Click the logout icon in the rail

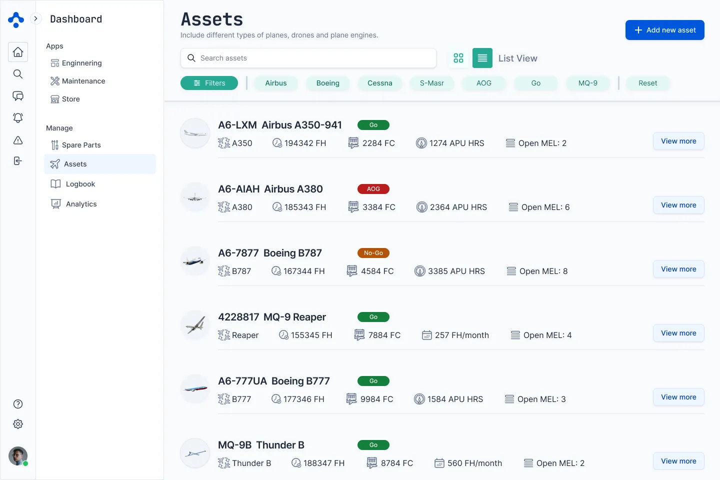(18, 161)
